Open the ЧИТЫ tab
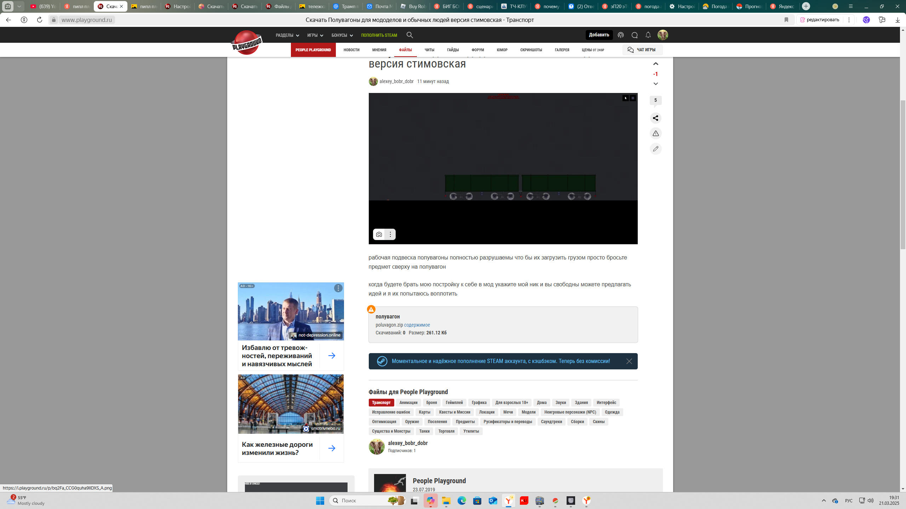The height and width of the screenshot is (509, 906). pos(429,50)
